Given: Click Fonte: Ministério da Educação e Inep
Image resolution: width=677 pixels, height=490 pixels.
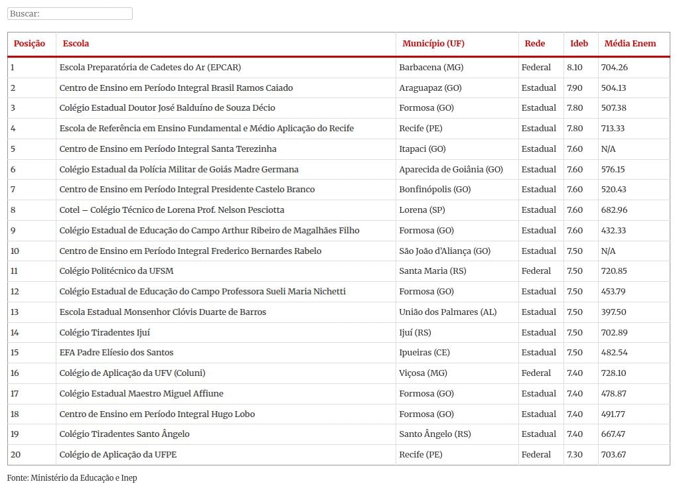Looking at the screenshot, I should 72,478.
